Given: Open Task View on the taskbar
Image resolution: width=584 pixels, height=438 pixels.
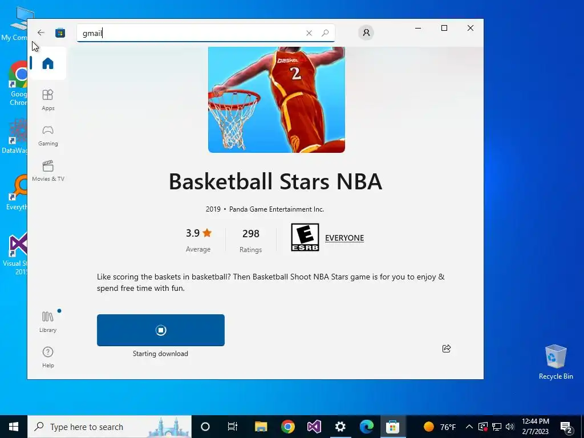Looking at the screenshot, I should click(x=233, y=427).
